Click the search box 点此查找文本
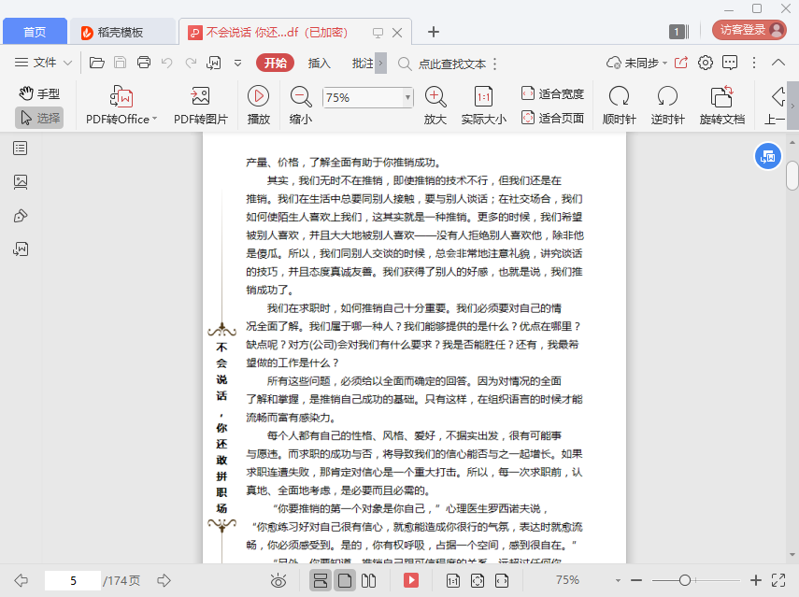The image size is (799, 597). 452,64
